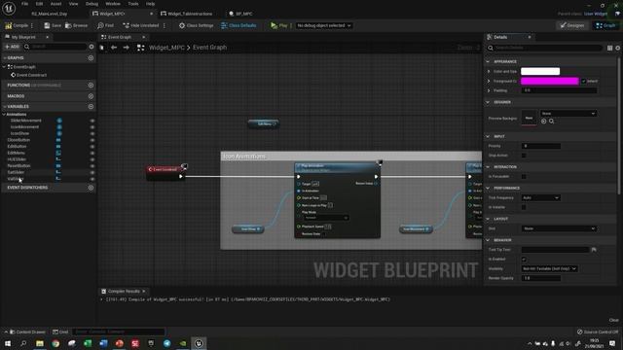
Task: Toggle the Is Volatile checkbox
Action: coord(524,207)
